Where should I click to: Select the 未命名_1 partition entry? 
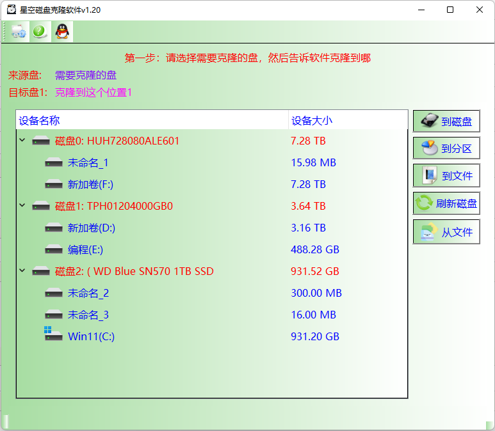click(88, 162)
